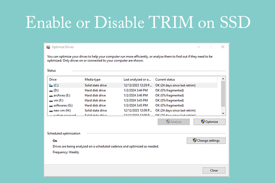Select the (D:) drive icon
The image size is (275, 183).
pos(50,90)
